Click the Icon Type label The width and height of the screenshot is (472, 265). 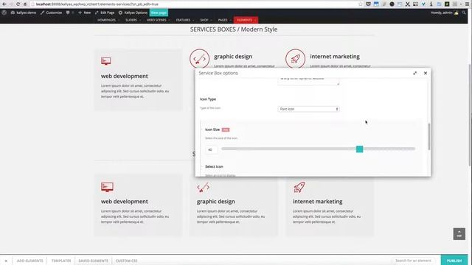pyautogui.click(x=208, y=99)
